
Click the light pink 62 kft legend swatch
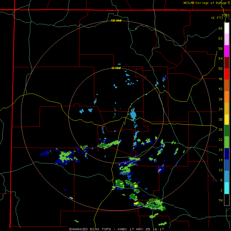(x=227, y=39)
